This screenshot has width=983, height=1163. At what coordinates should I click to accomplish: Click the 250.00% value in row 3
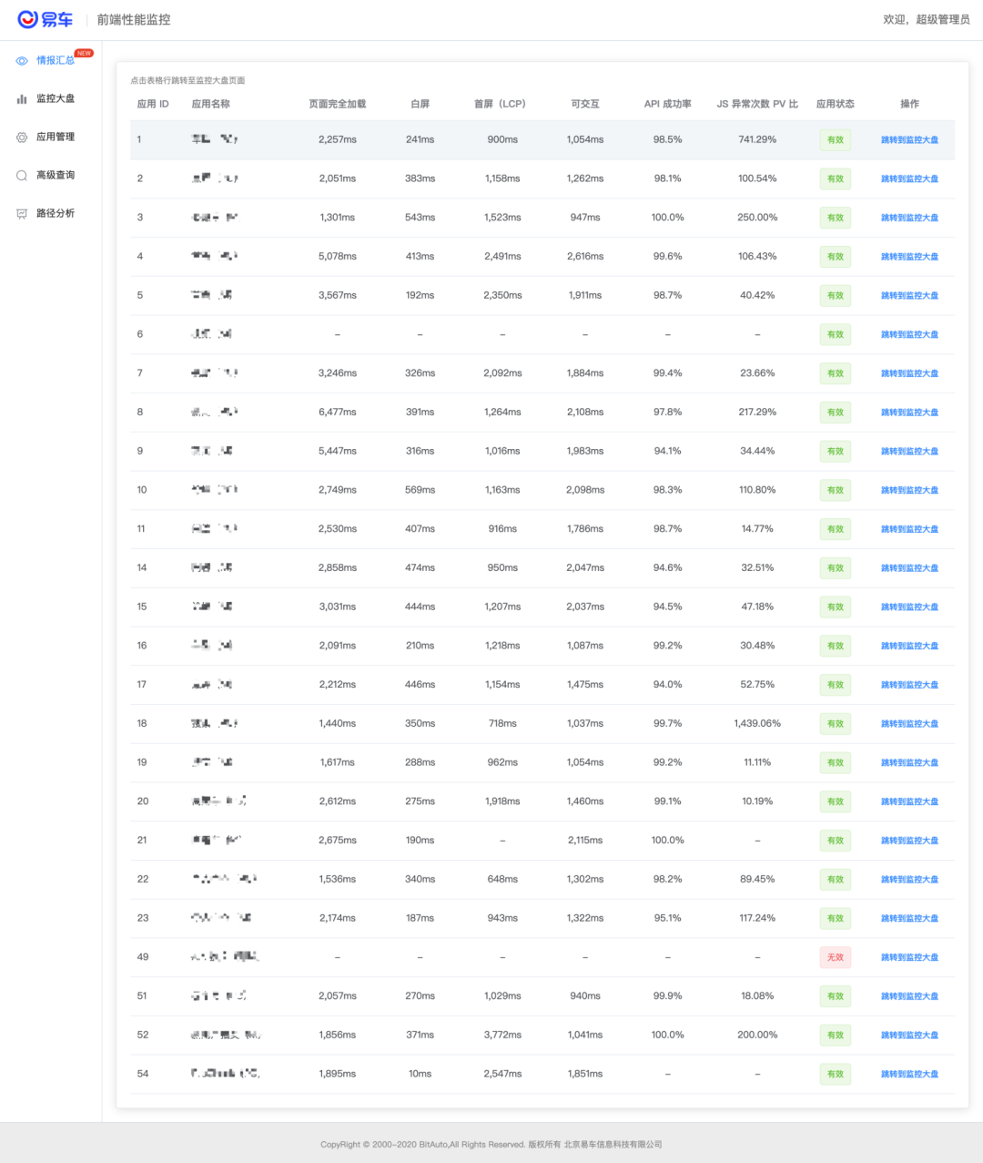click(x=757, y=217)
